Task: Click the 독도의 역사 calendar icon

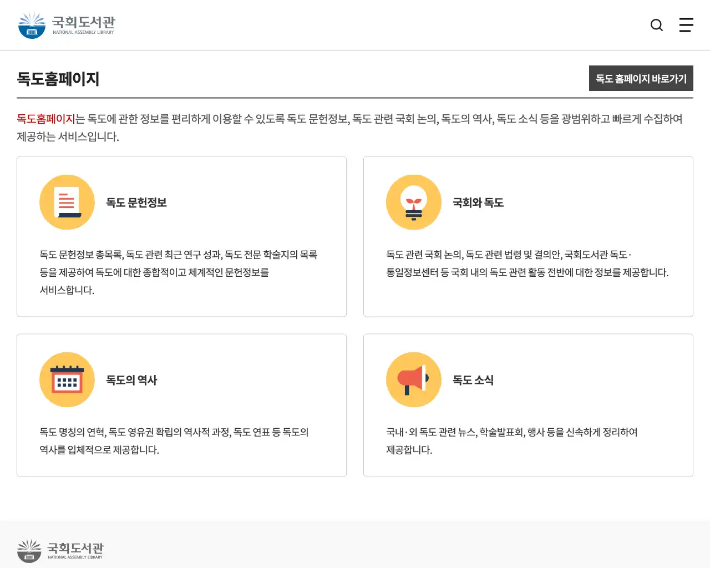Action: (67, 379)
